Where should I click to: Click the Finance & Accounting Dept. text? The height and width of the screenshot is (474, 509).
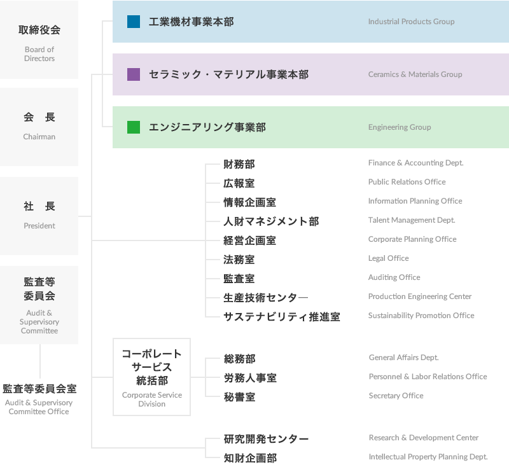point(416,163)
